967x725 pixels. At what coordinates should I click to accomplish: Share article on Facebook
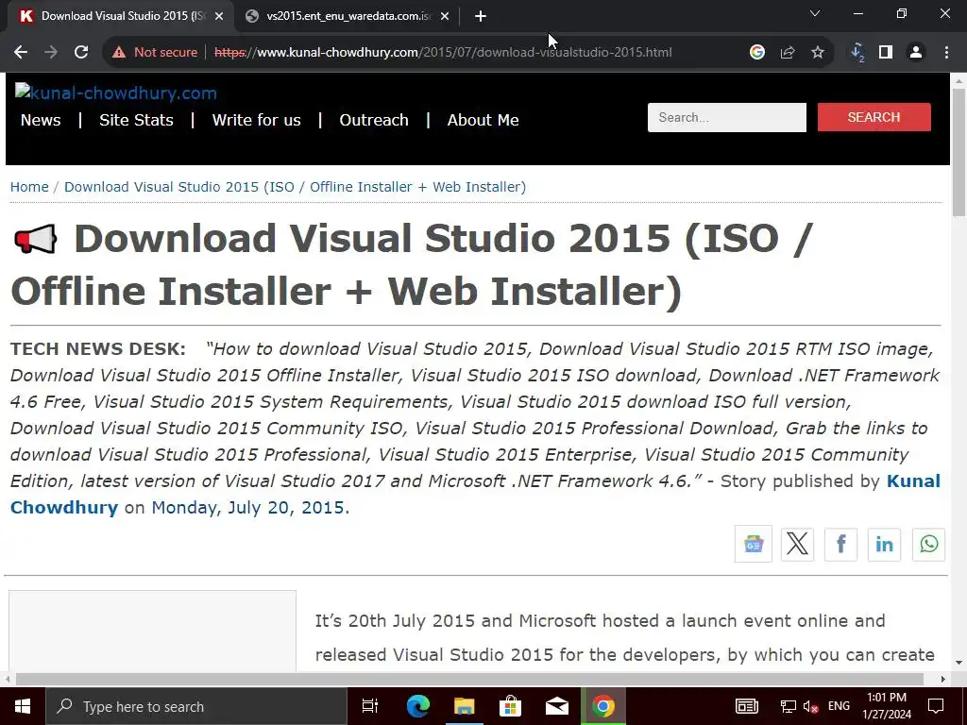point(840,545)
